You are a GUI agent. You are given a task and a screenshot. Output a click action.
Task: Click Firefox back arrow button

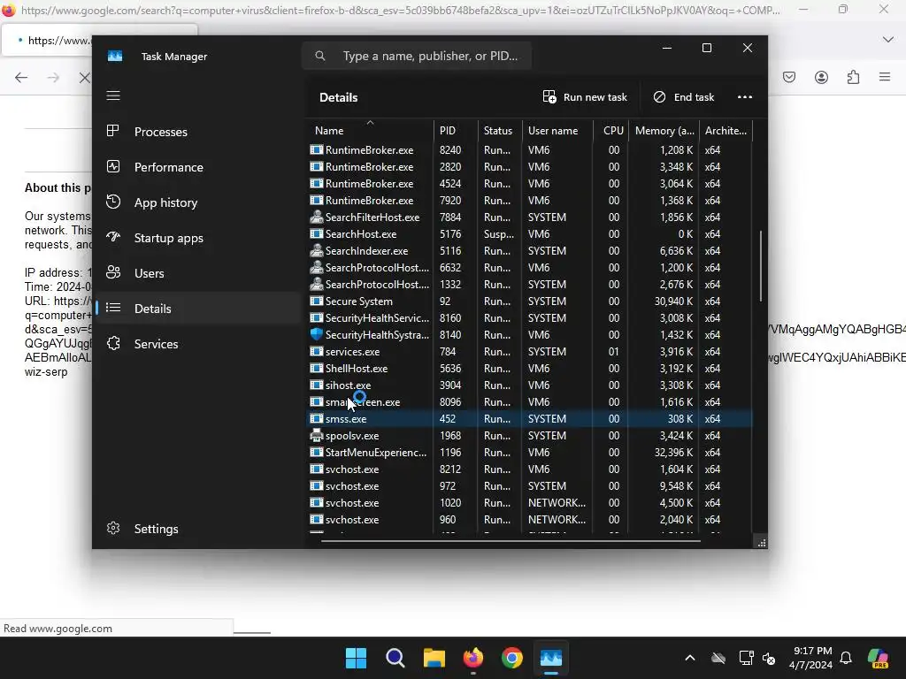21,78
